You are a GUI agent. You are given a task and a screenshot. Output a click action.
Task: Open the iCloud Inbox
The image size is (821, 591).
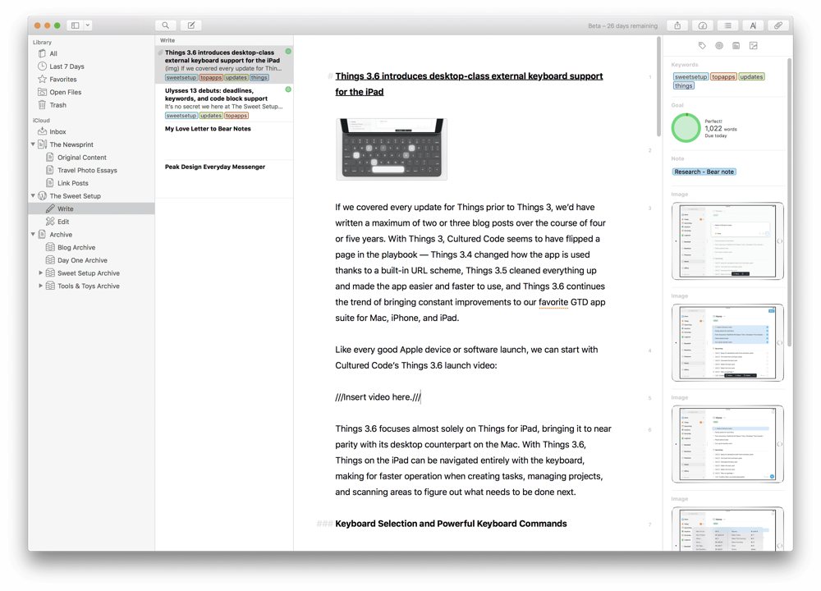tap(91, 131)
